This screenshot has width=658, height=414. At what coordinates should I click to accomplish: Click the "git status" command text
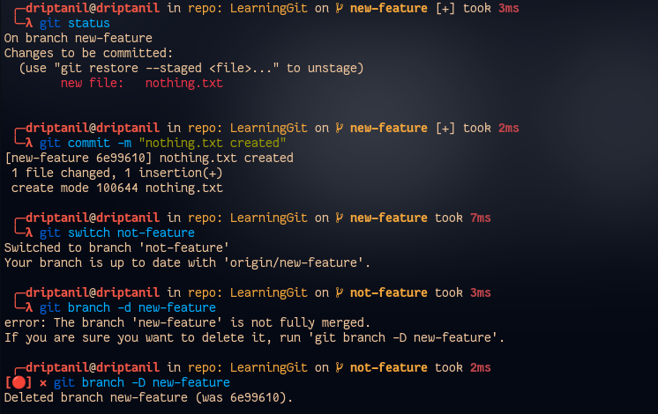click(75, 24)
